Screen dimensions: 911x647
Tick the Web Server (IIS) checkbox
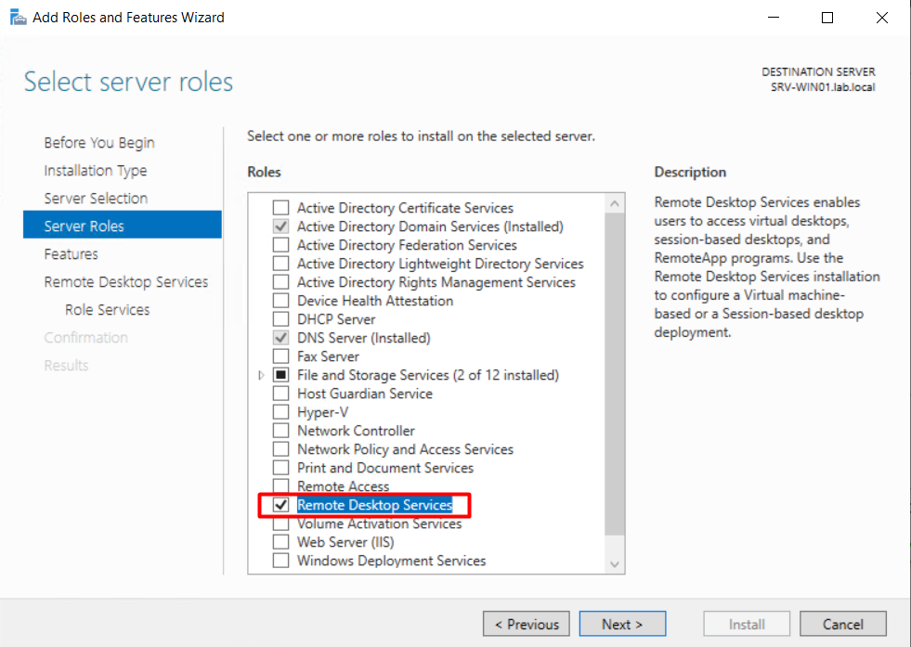click(280, 542)
